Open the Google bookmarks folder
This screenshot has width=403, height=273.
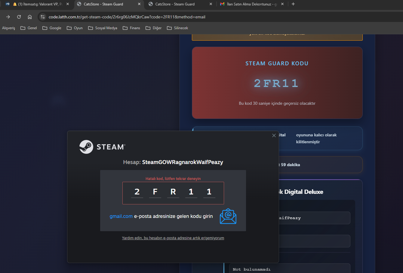tap(52, 28)
